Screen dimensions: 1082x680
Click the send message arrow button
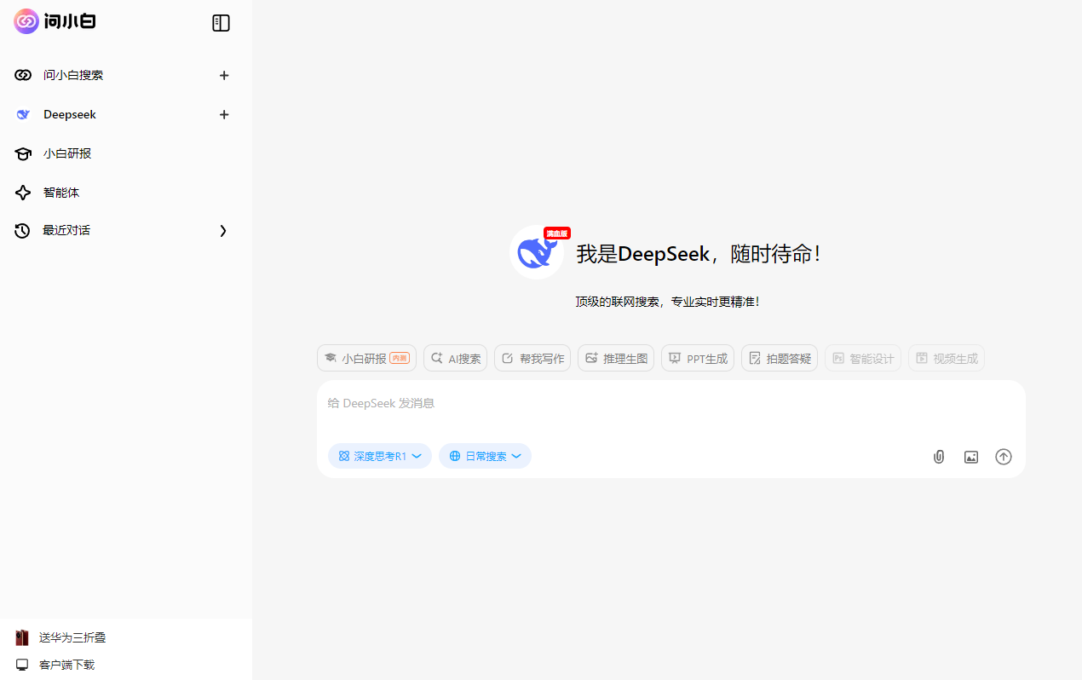point(1003,456)
